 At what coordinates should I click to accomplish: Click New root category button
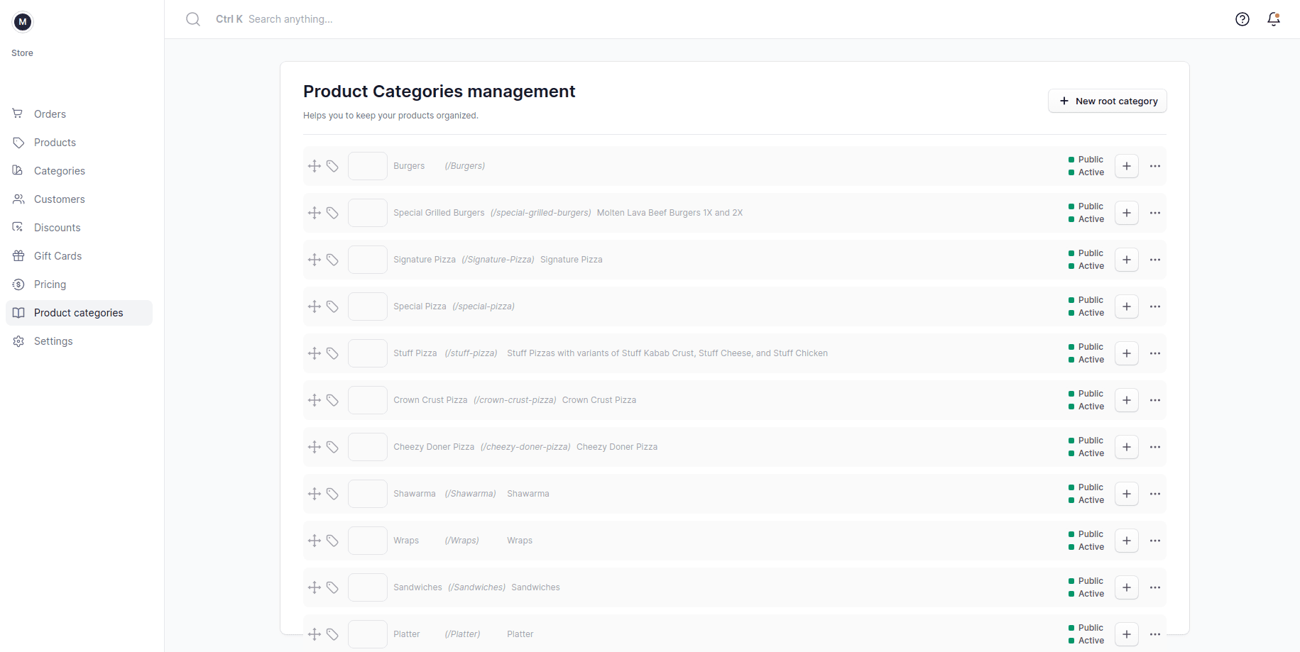click(1107, 101)
